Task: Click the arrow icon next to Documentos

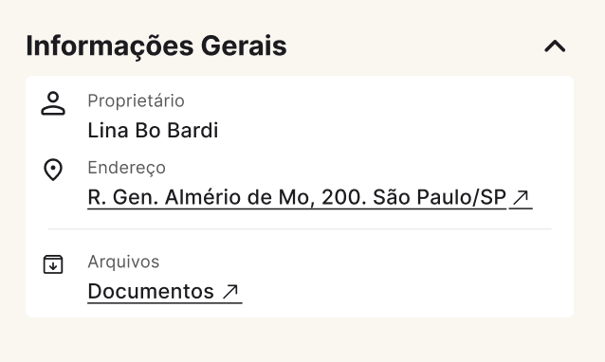Action: click(x=230, y=292)
